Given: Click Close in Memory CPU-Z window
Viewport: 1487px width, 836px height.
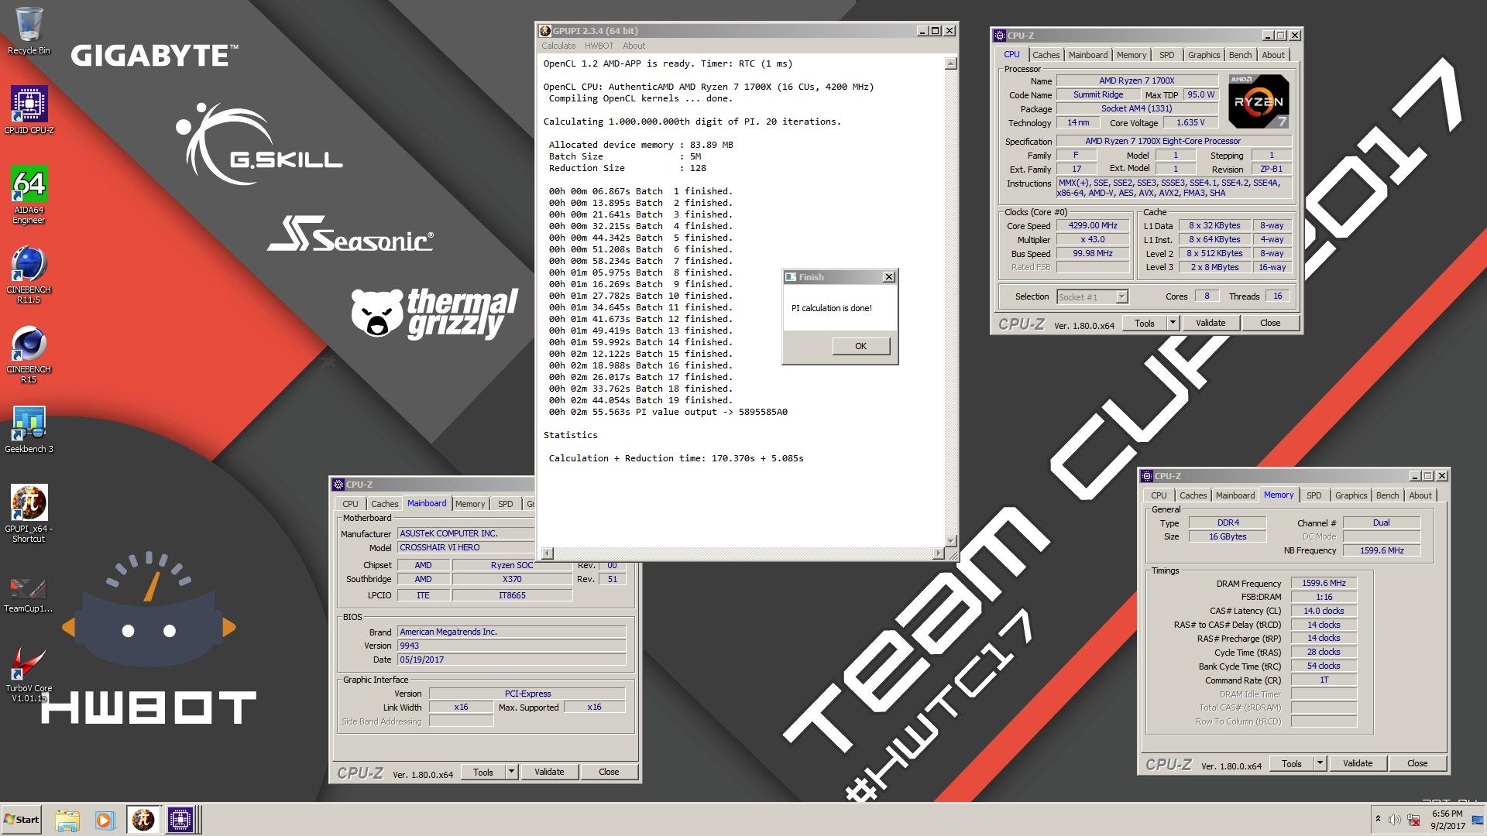Looking at the screenshot, I should (x=1417, y=764).
